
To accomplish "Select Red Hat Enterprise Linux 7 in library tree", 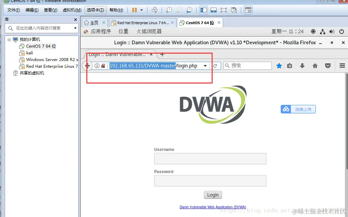I will [52, 66].
